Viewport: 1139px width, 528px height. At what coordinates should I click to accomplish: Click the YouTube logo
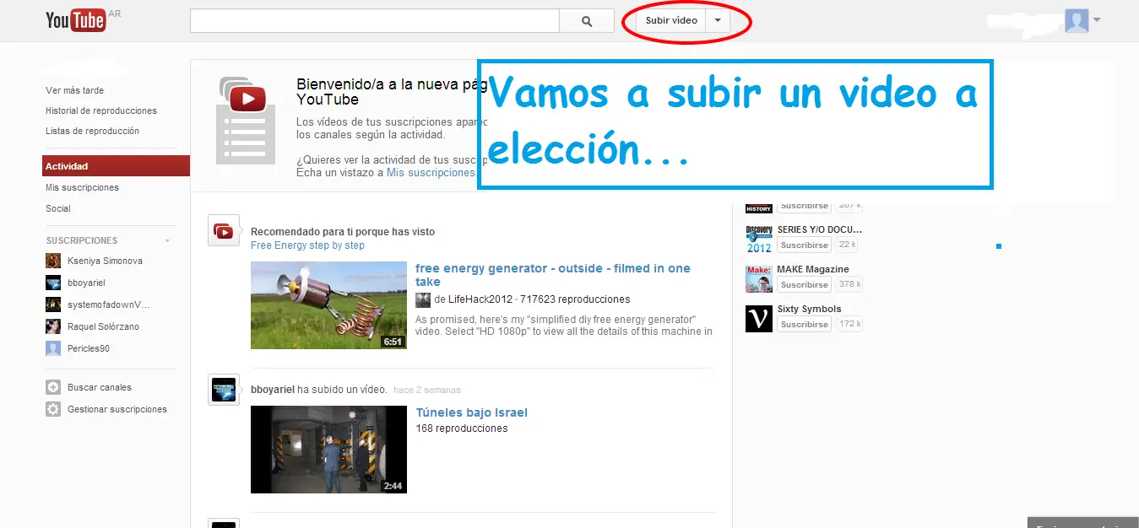[x=76, y=20]
